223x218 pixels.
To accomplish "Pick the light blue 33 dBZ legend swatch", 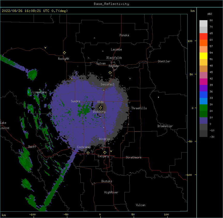I will [x=203, y=101].
